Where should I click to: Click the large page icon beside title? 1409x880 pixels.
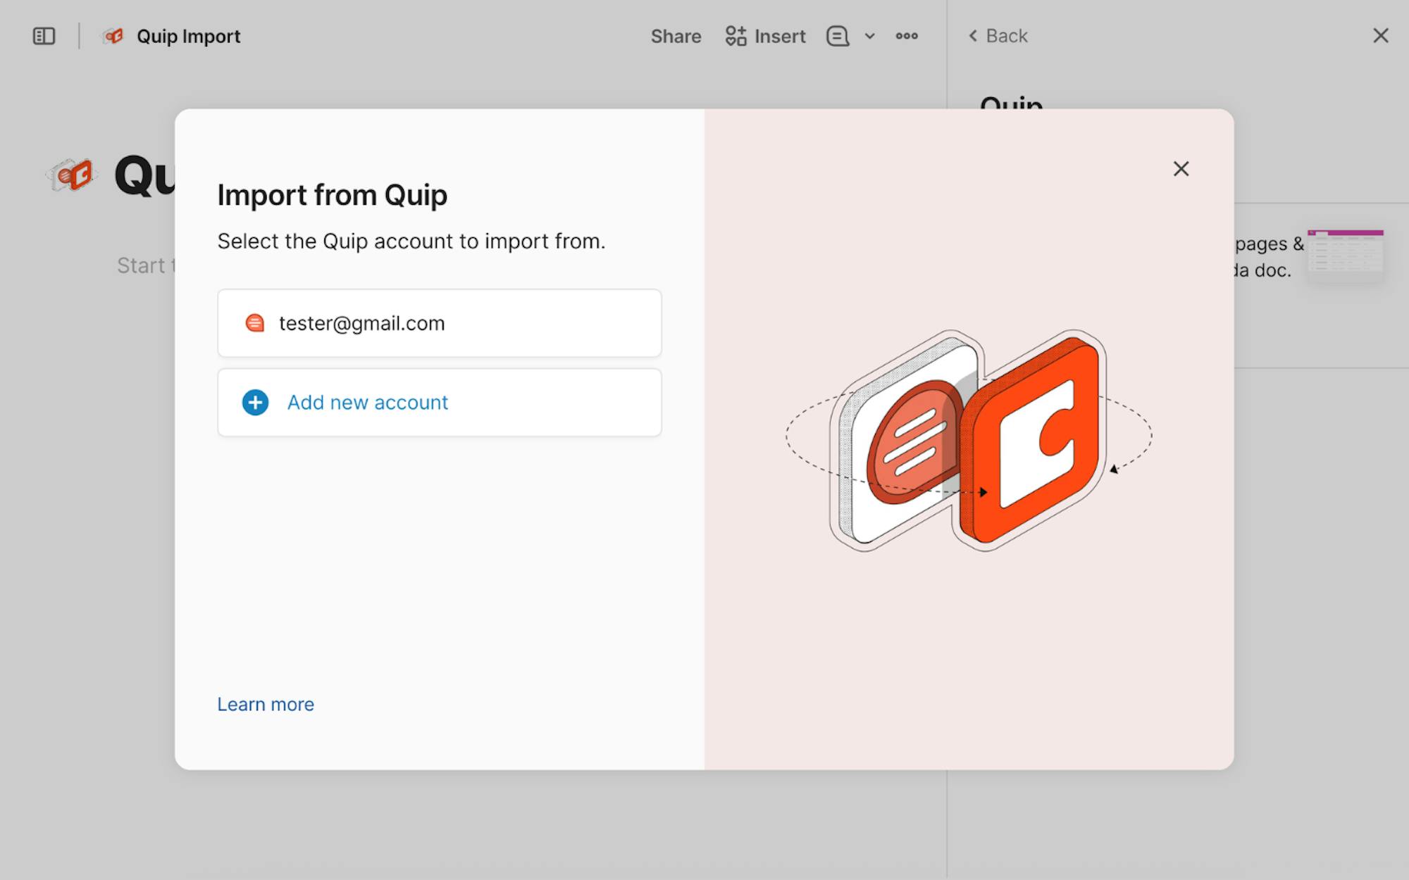tap(72, 175)
